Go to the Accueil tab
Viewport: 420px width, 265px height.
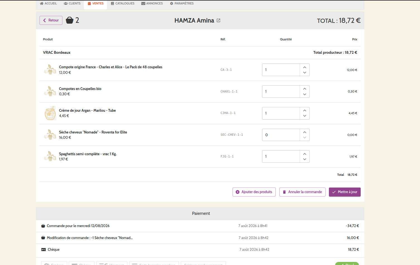pyautogui.click(x=48, y=3)
